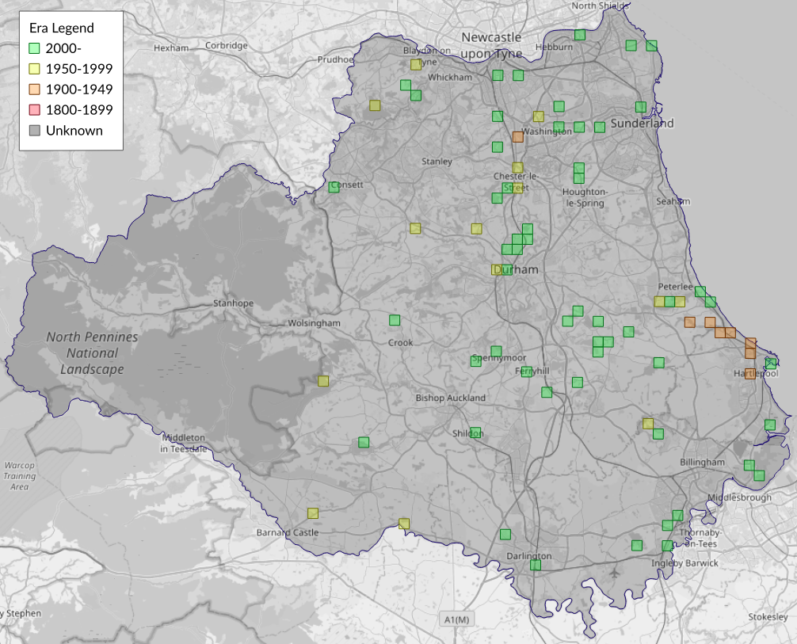
Task: Click the green 2000- legend swatch
Action: (x=34, y=48)
